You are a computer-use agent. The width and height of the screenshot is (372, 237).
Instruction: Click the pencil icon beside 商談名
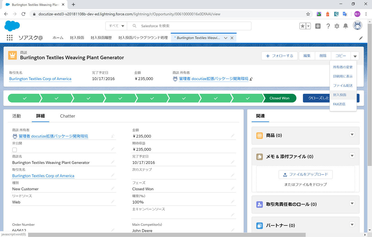coord(113,162)
